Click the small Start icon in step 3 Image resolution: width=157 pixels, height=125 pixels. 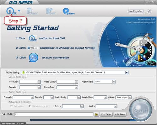[x=34, y=57]
